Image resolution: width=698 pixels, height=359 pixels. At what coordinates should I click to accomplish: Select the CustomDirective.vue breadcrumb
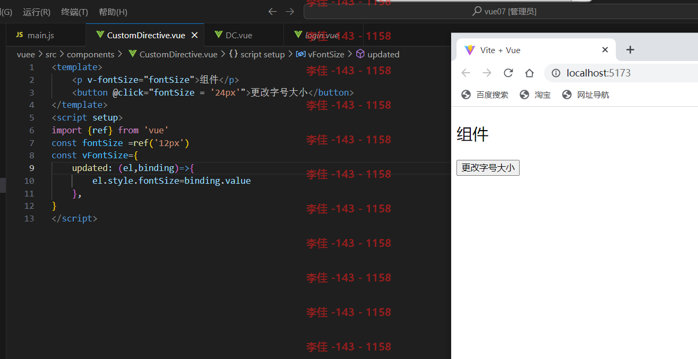[178, 54]
